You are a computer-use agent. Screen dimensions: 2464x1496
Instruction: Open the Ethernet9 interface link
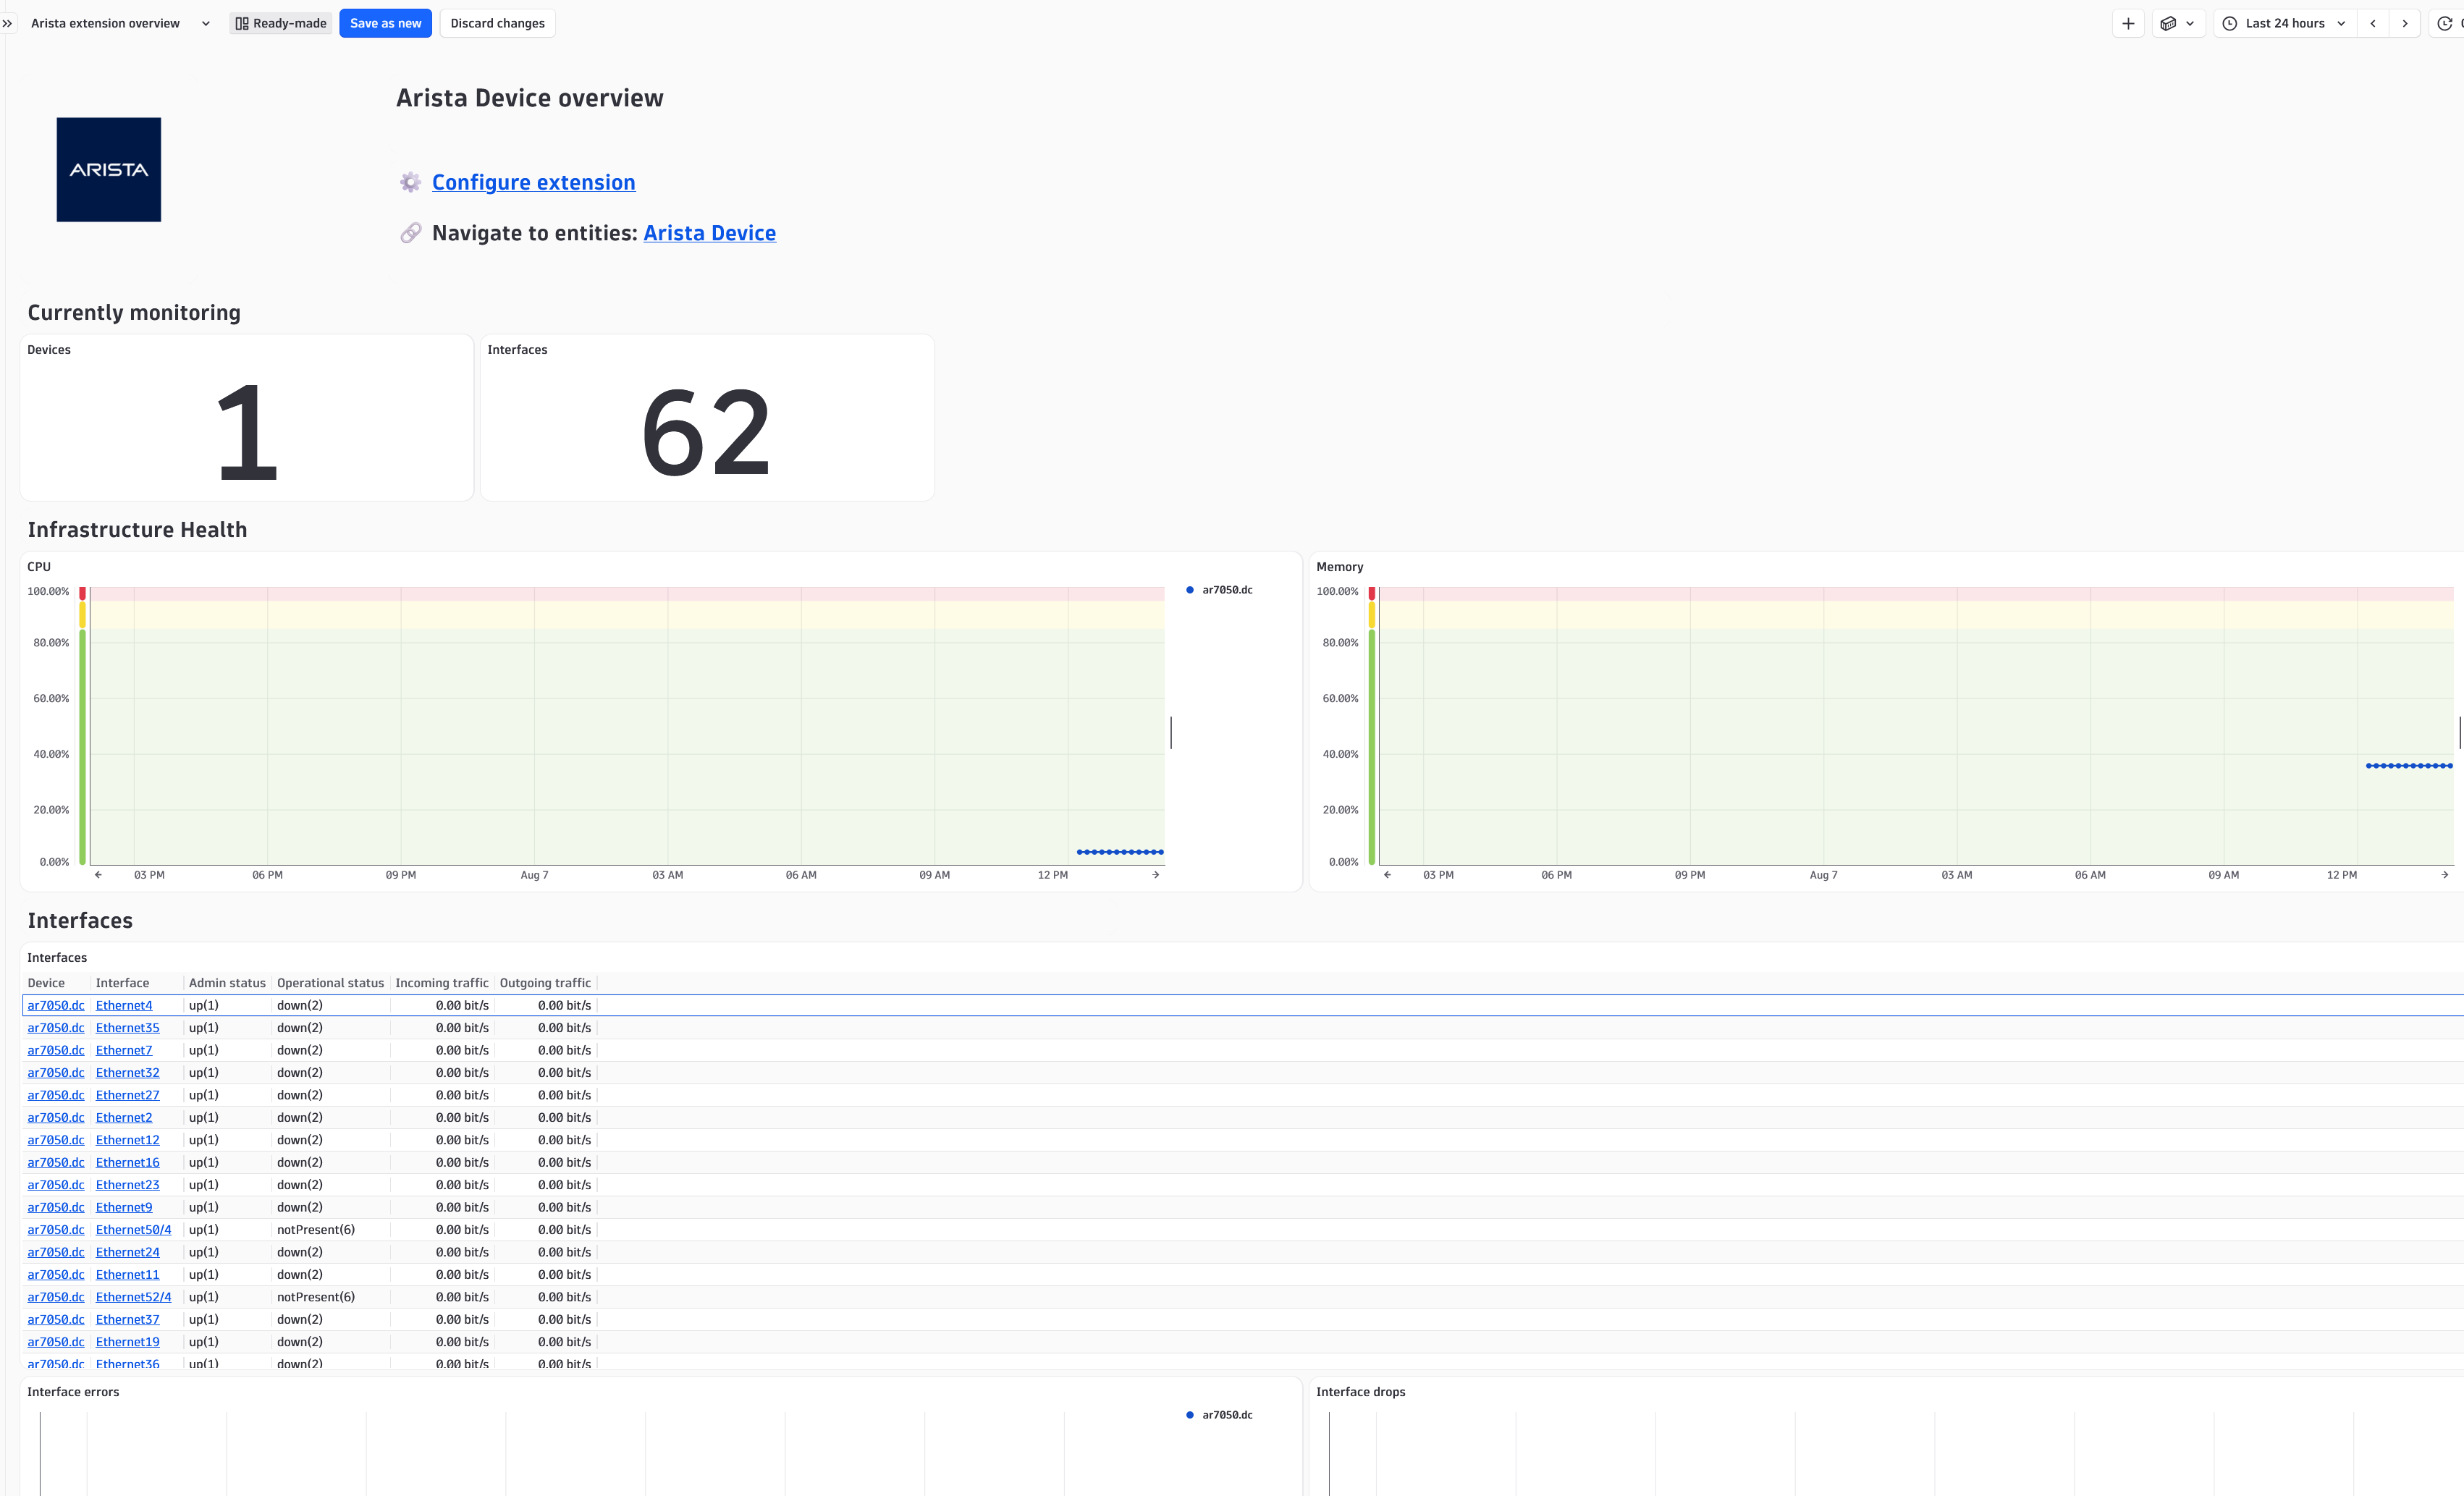[x=124, y=1207]
